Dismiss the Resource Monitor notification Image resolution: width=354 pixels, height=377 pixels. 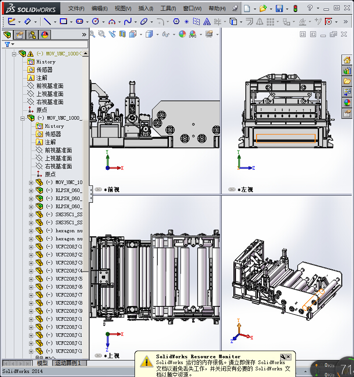pos(288,357)
